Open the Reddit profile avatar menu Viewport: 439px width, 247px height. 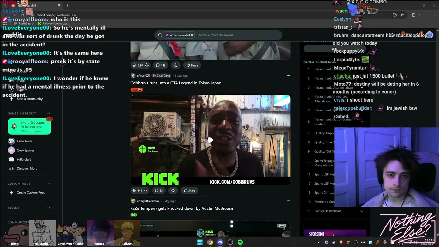pyautogui.click(x=430, y=35)
